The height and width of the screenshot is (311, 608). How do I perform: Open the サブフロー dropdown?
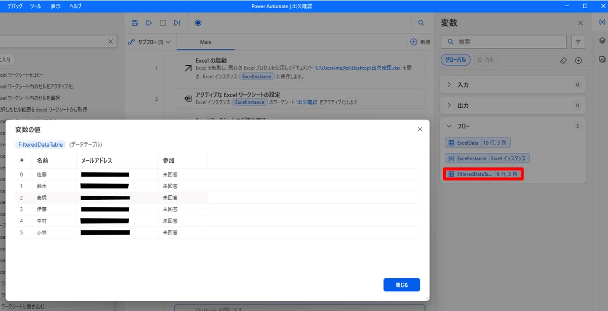click(x=149, y=42)
